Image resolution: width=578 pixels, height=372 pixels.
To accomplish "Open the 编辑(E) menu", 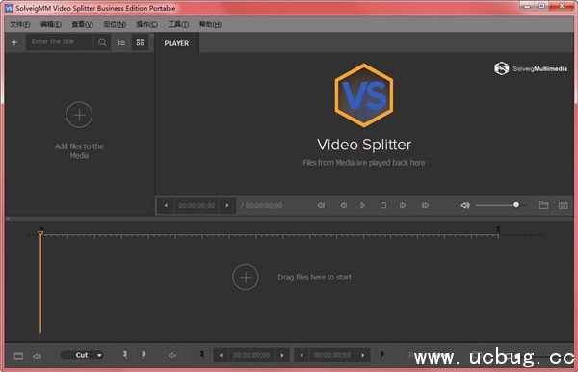I will (50, 24).
